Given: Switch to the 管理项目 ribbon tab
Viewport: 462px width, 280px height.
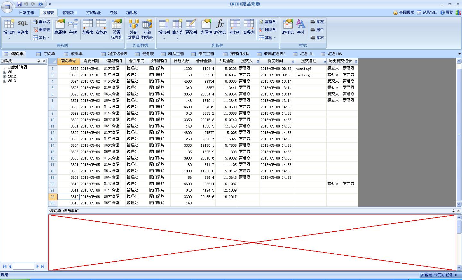Looking at the screenshot, I should (70, 13).
